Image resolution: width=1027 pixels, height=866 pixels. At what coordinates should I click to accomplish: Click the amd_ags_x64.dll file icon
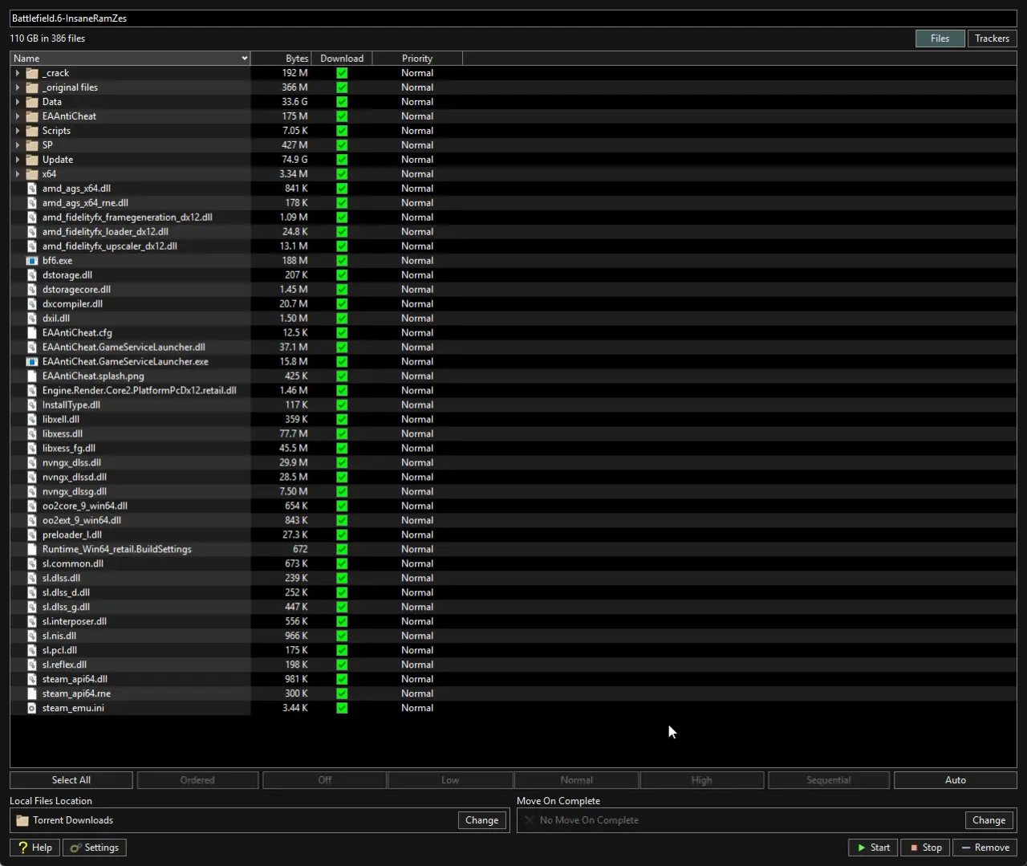(32, 189)
